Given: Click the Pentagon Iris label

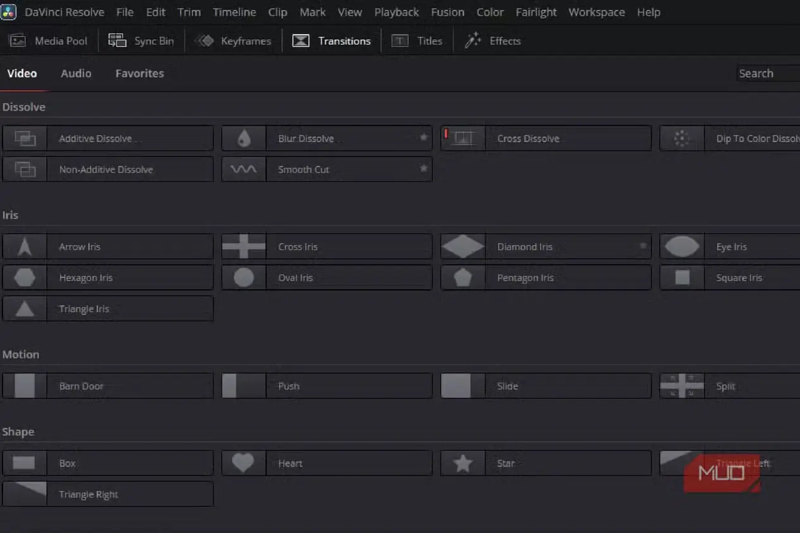Looking at the screenshot, I should click(525, 277).
